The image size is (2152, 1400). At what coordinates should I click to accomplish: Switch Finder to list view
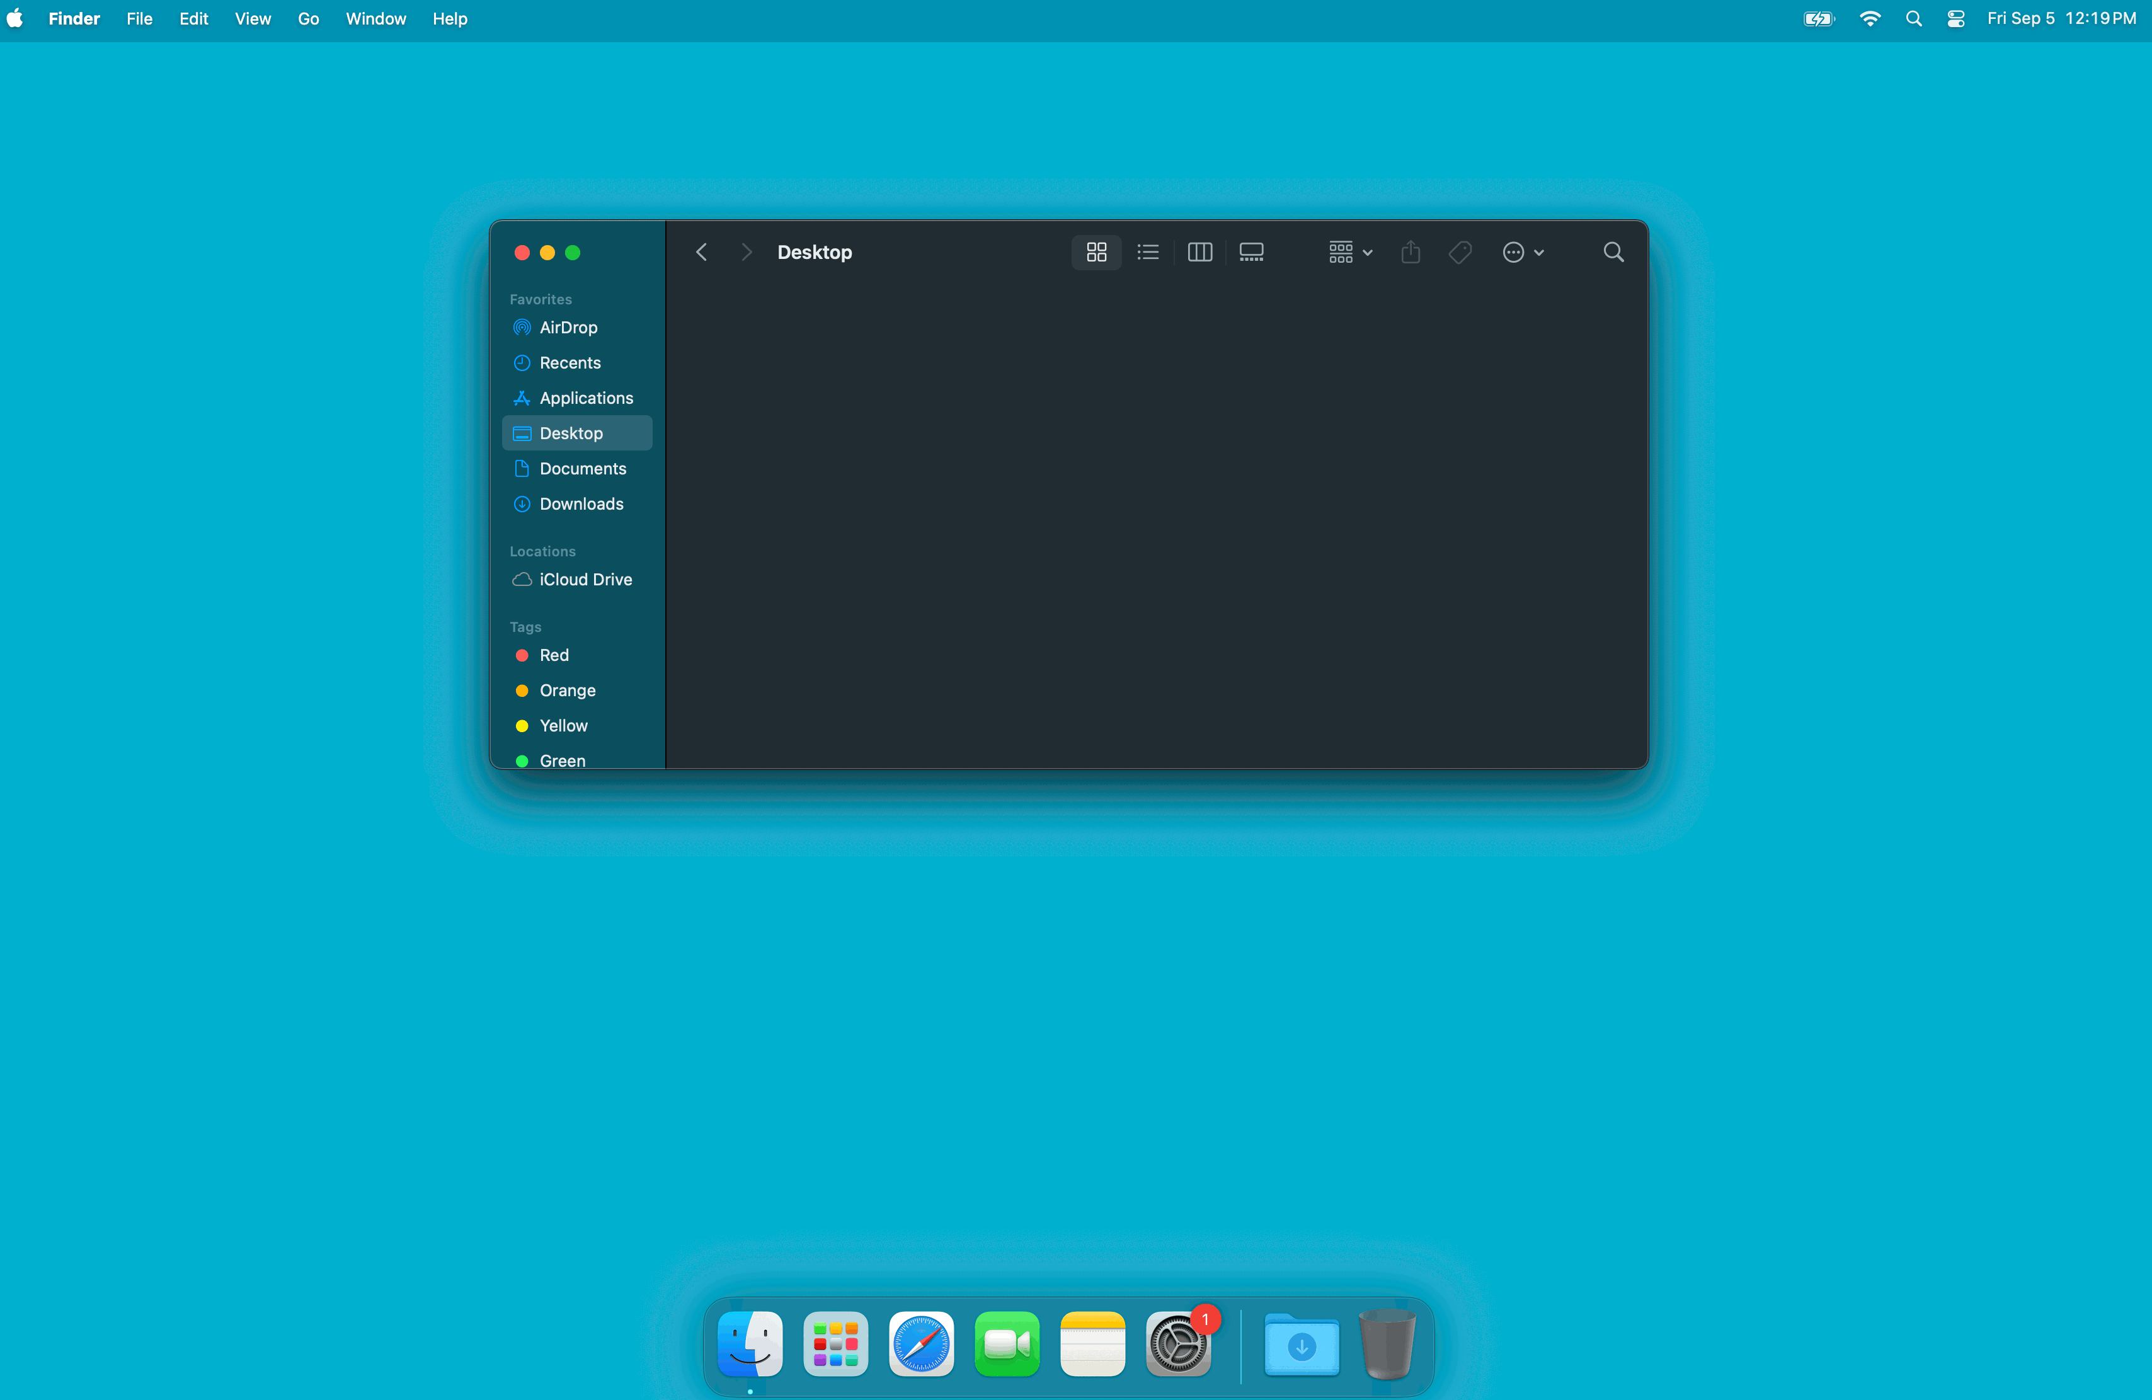[x=1147, y=252]
